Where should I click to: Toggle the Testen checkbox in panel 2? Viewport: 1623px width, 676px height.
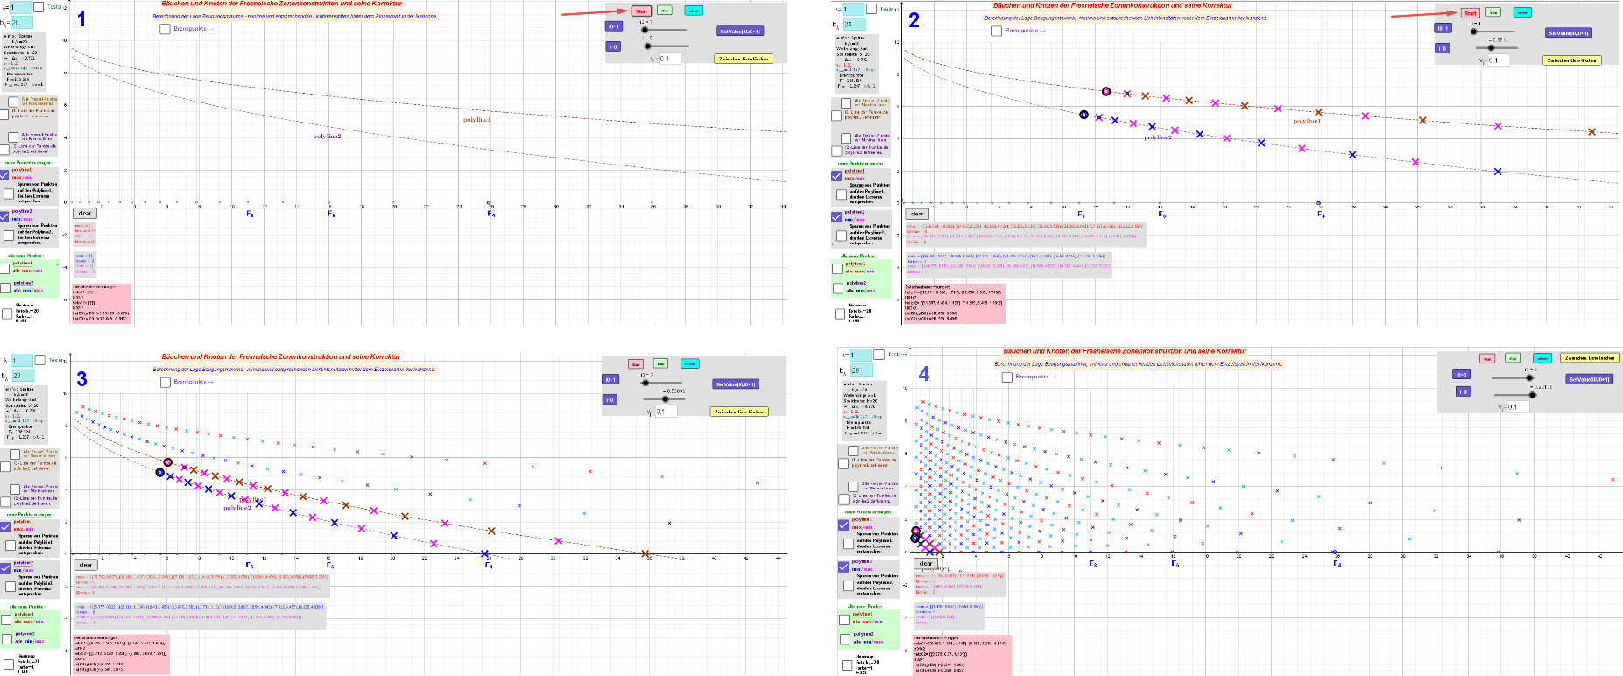pyautogui.click(x=871, y=9)
